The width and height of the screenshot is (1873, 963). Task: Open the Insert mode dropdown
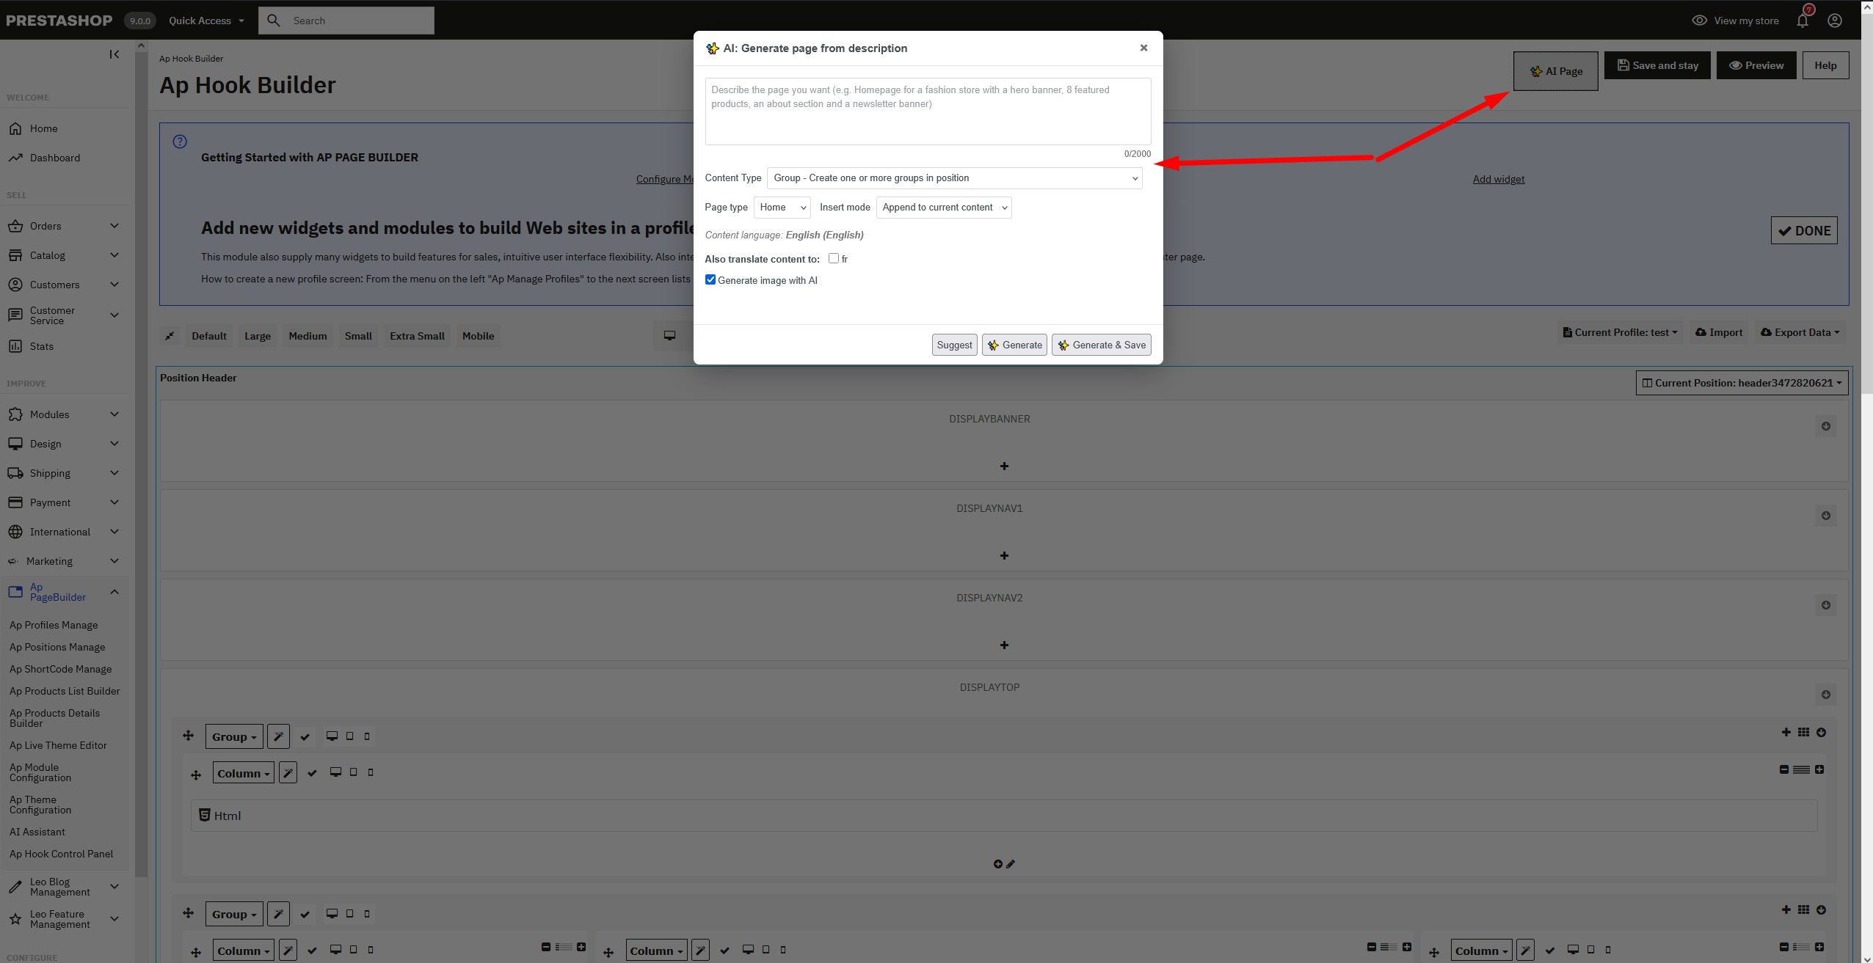[944, 208]
